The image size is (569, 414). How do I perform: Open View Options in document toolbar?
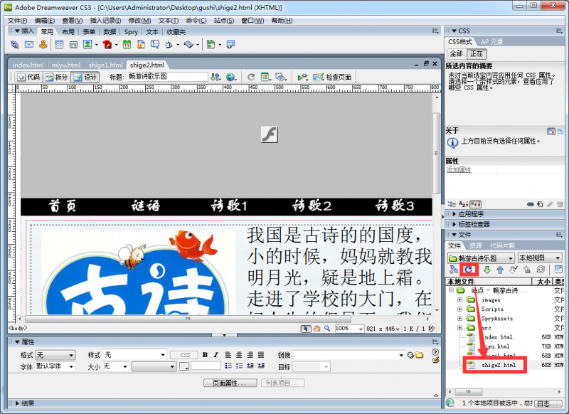pos(265,77)
